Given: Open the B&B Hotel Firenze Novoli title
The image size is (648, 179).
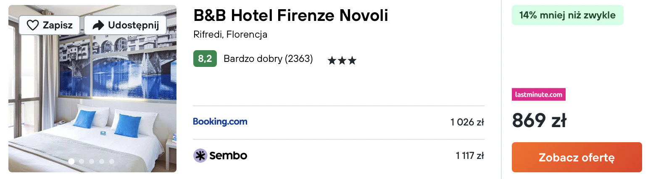Looking at the screenshot, I should 290,15.
